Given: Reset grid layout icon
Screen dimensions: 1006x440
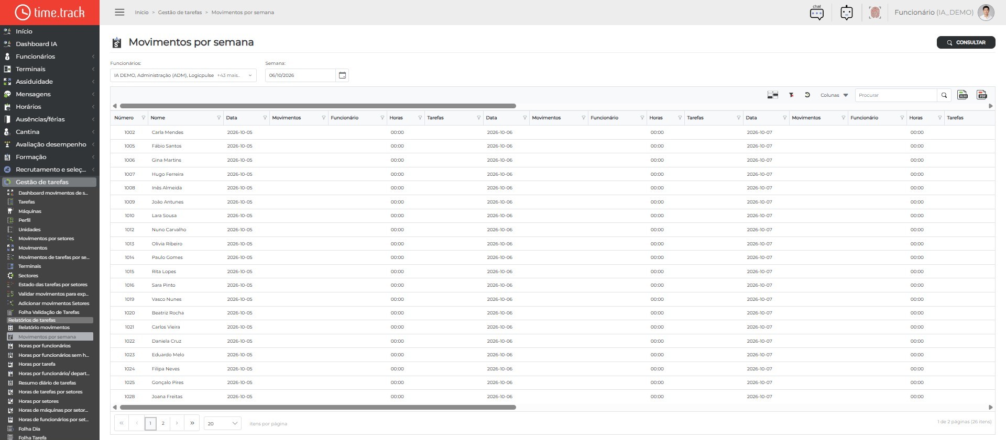Looking at the screenshot, I should [x=807, y=95].
